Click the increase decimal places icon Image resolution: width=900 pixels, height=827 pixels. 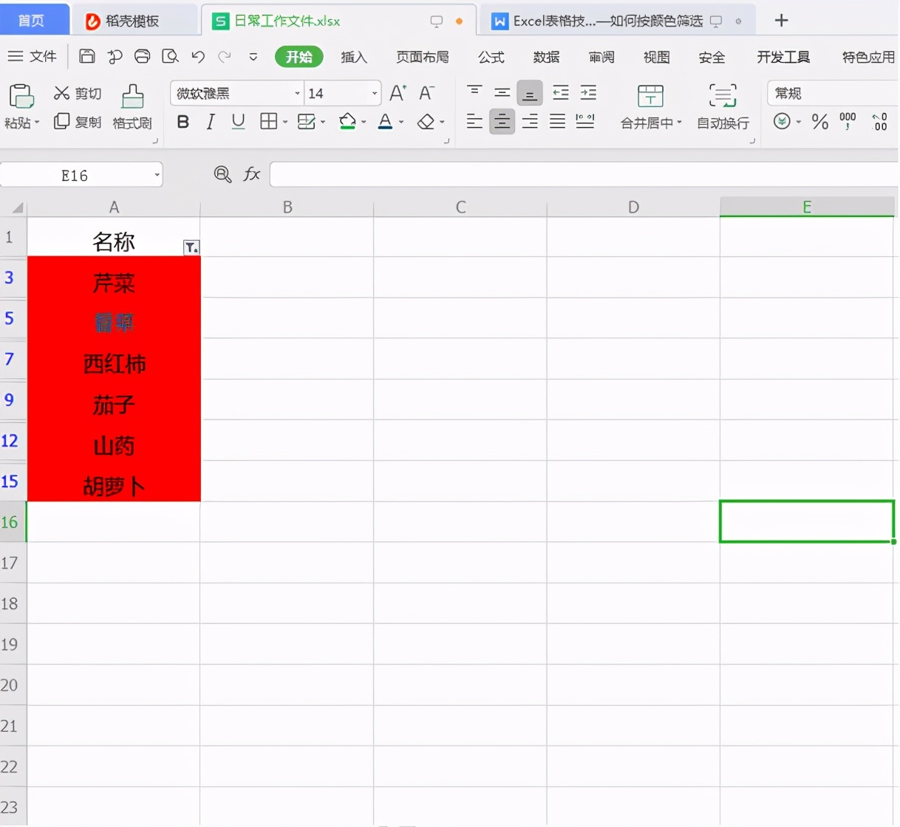tap(879, 121)
